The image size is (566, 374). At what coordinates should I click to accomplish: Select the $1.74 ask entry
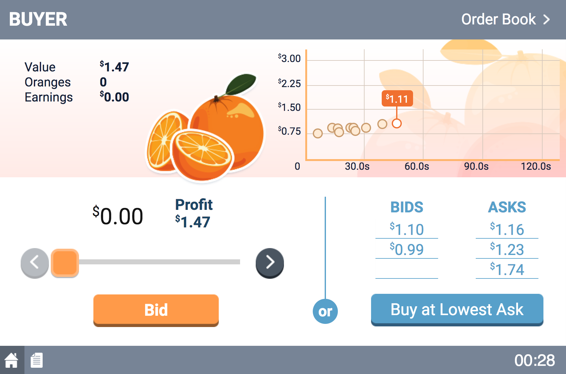coord(507,270)
